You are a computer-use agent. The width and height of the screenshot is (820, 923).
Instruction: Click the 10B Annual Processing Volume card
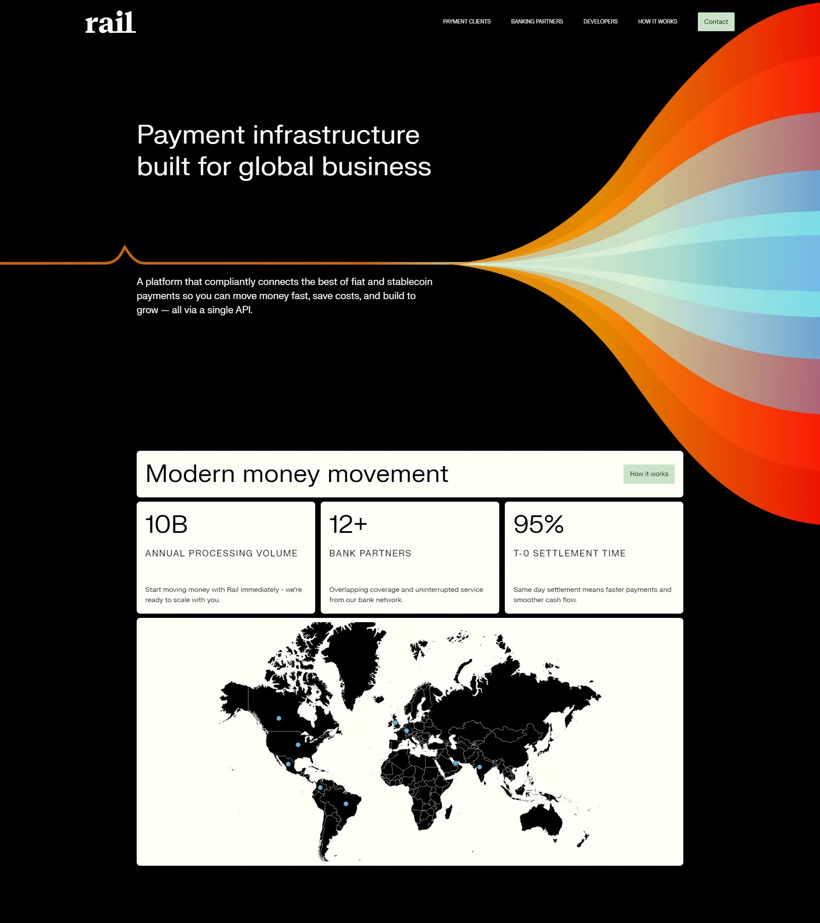click(225, 557)
